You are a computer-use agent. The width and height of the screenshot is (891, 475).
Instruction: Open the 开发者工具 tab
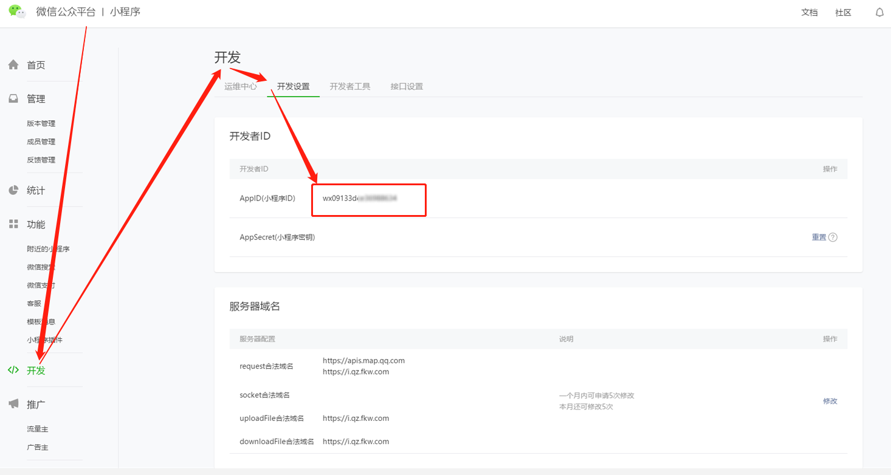click(x=350, y=86)
